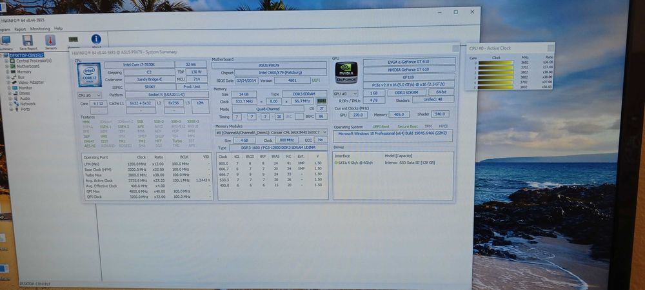645x290 pixels.
Task: Expand the Ports branch
Action: click(x=11, y=110)
